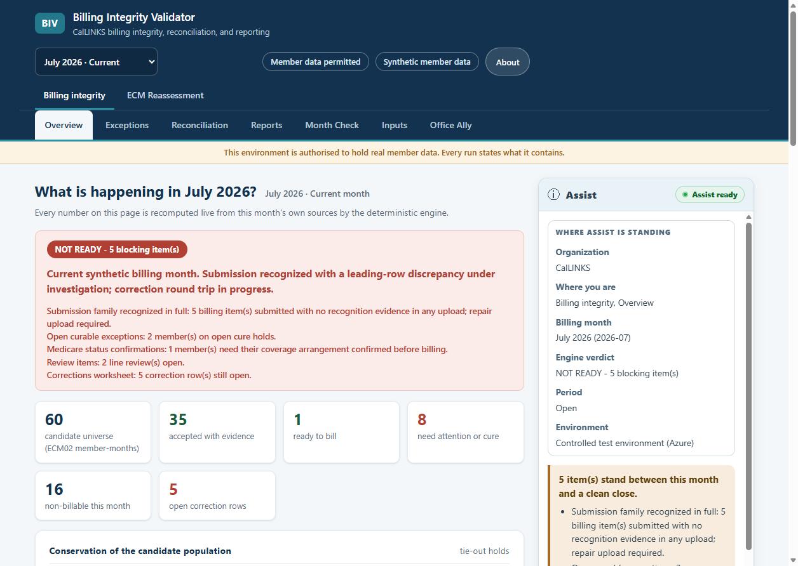Screen dimensions: 798x566
Task: Click the 'What is happening in July 2026?' heading
Action: 145,192
